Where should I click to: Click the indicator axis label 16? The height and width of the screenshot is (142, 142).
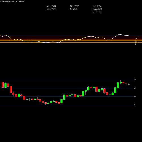point(136,38)
